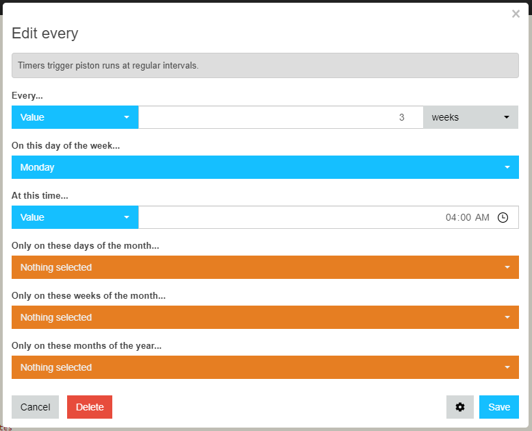Image resolution: width=532 pixels, height=431 pixels.
Task: Delete this every timer
Action: coord(90,406)
